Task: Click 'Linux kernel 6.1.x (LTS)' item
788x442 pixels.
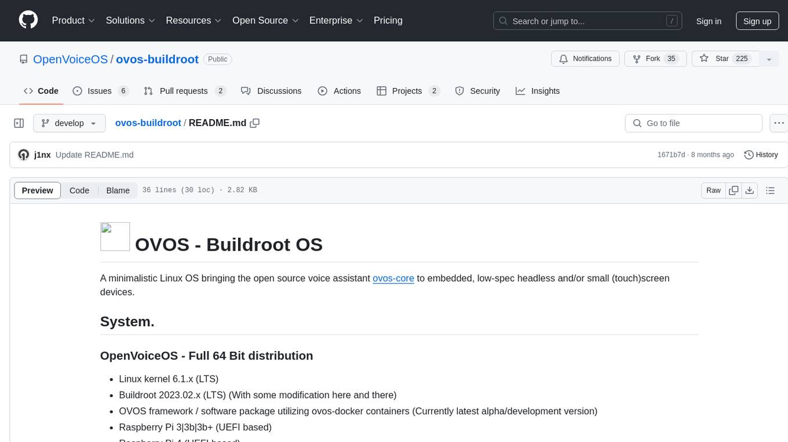Action: pos(169,379)
